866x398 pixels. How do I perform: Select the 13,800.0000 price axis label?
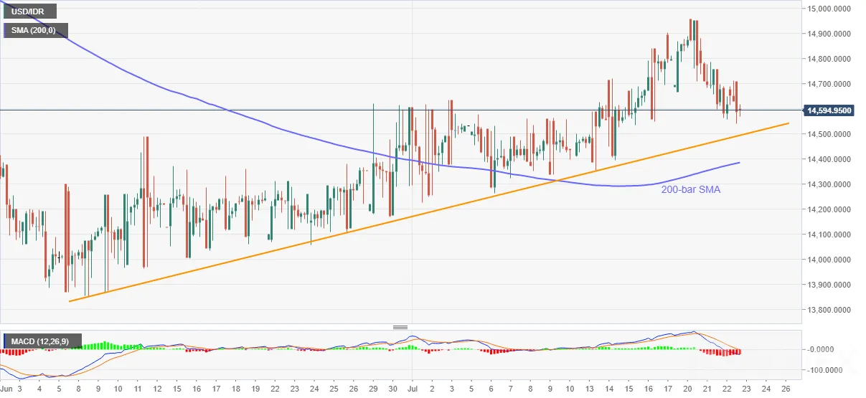point(835,310)
